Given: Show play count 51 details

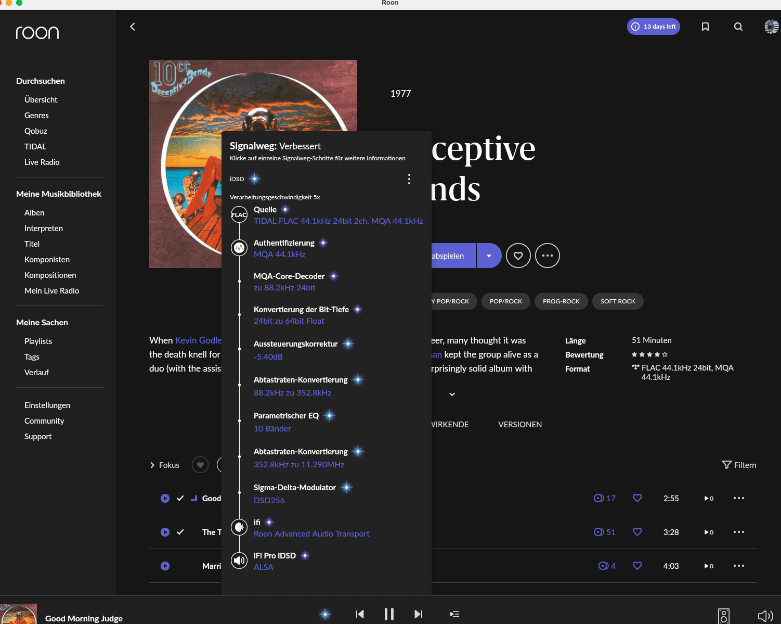Looking at the screenshot, I should pos(605,532).
